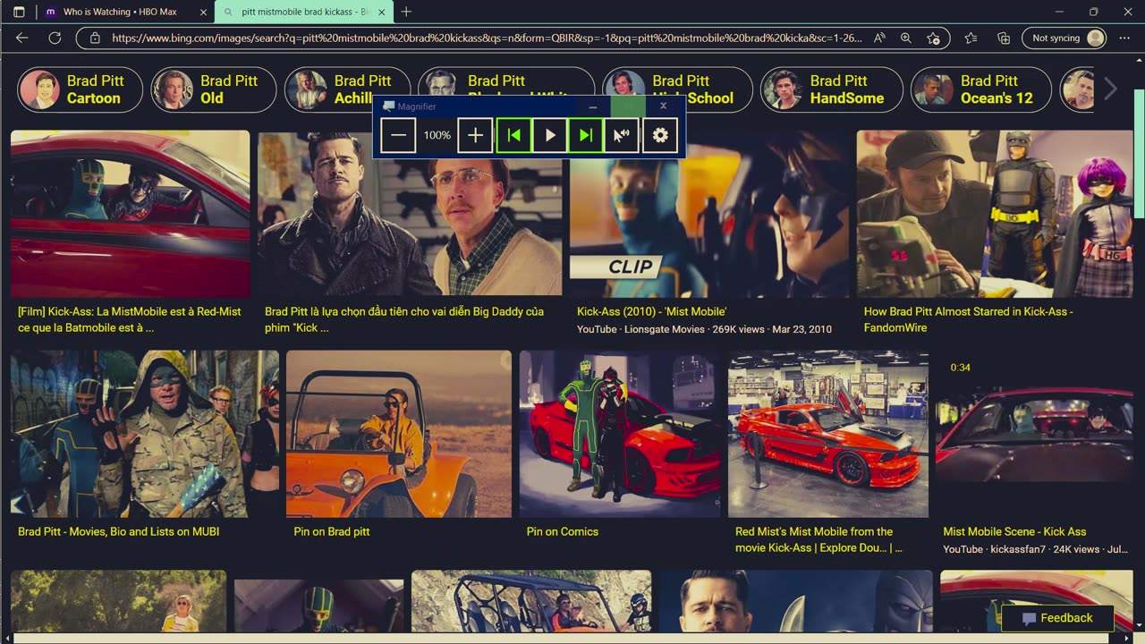
Task: Open new tab with plus button
Action: click(406, 12)
